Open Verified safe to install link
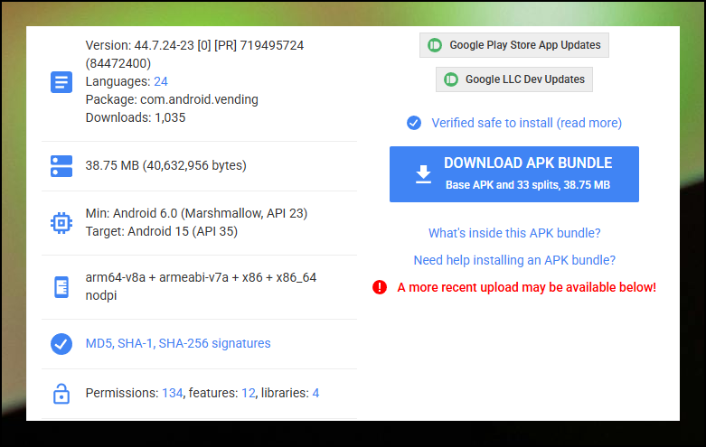The height and width of the screenshot is (447, 706). pyautogui.click(x=526, y=123)
